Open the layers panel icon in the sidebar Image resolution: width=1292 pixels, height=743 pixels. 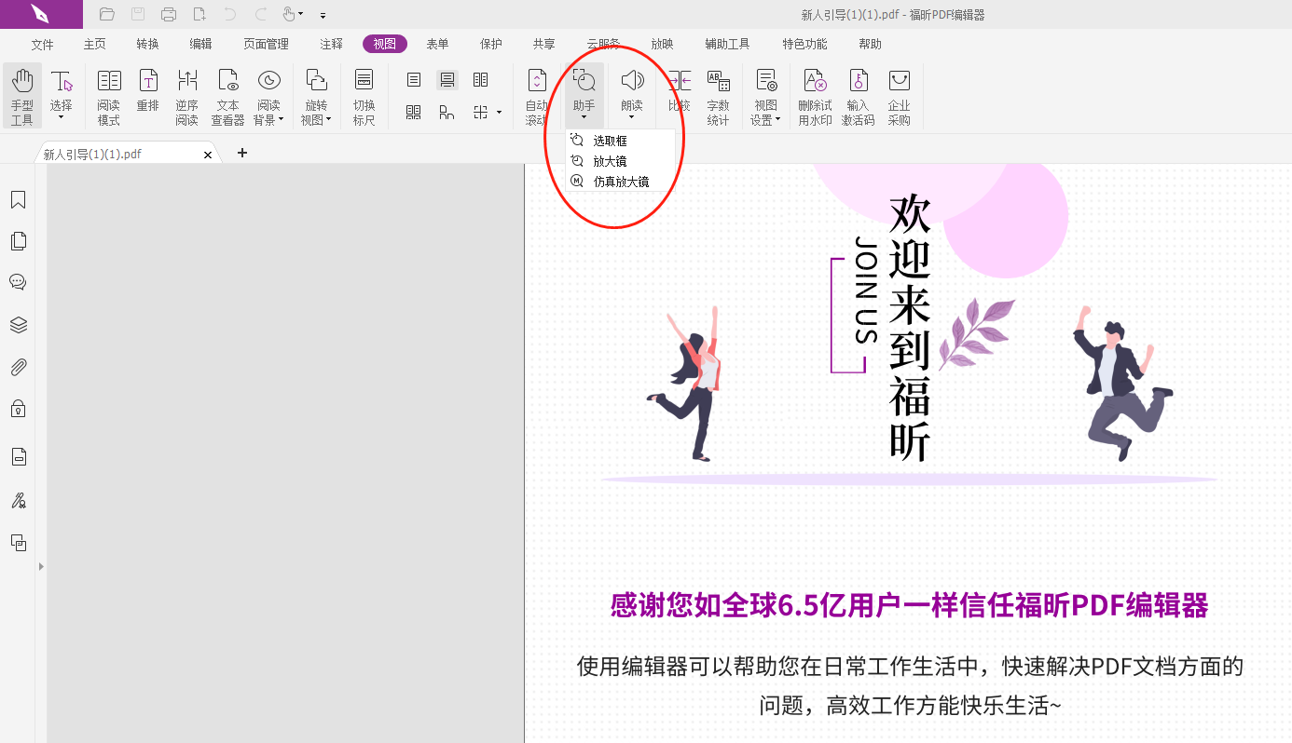click(x=18, y=325)
